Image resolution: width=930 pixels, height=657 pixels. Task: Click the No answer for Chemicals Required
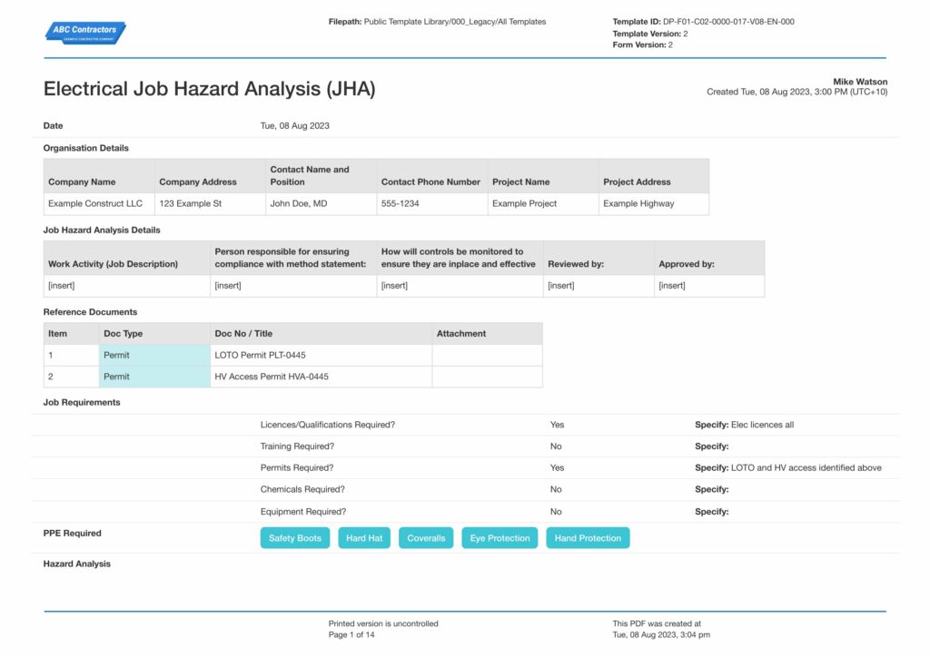coord(556,489)
